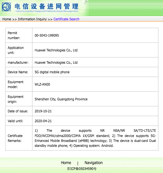Viewport: 163px width, 173px height.
Task: Click the Home link in the footer
Action: (x=66, y=163)
